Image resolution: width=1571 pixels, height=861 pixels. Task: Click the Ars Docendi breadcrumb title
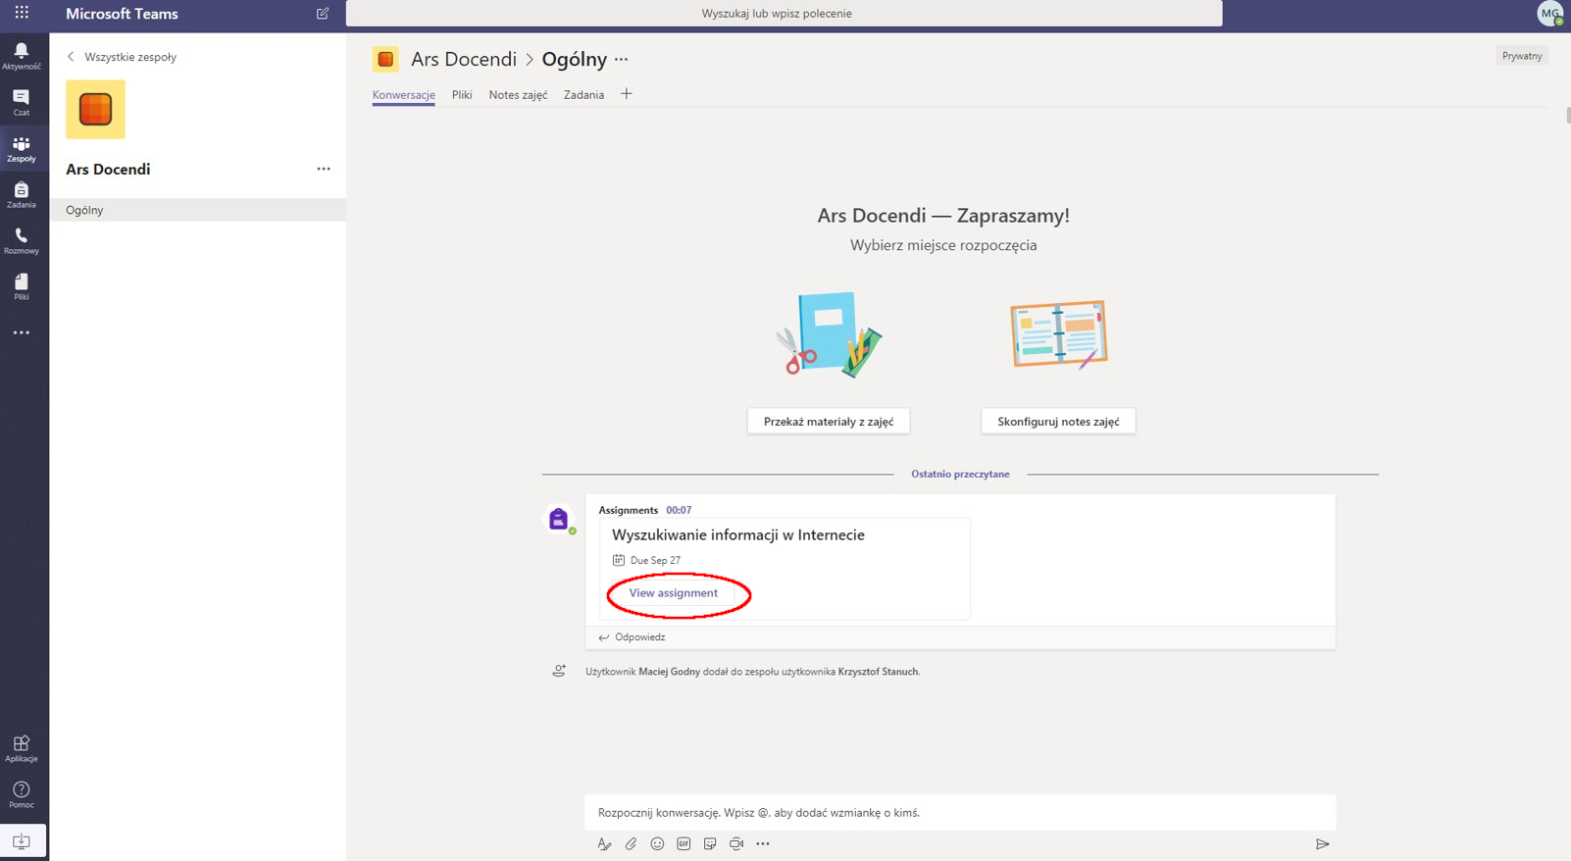464,60
